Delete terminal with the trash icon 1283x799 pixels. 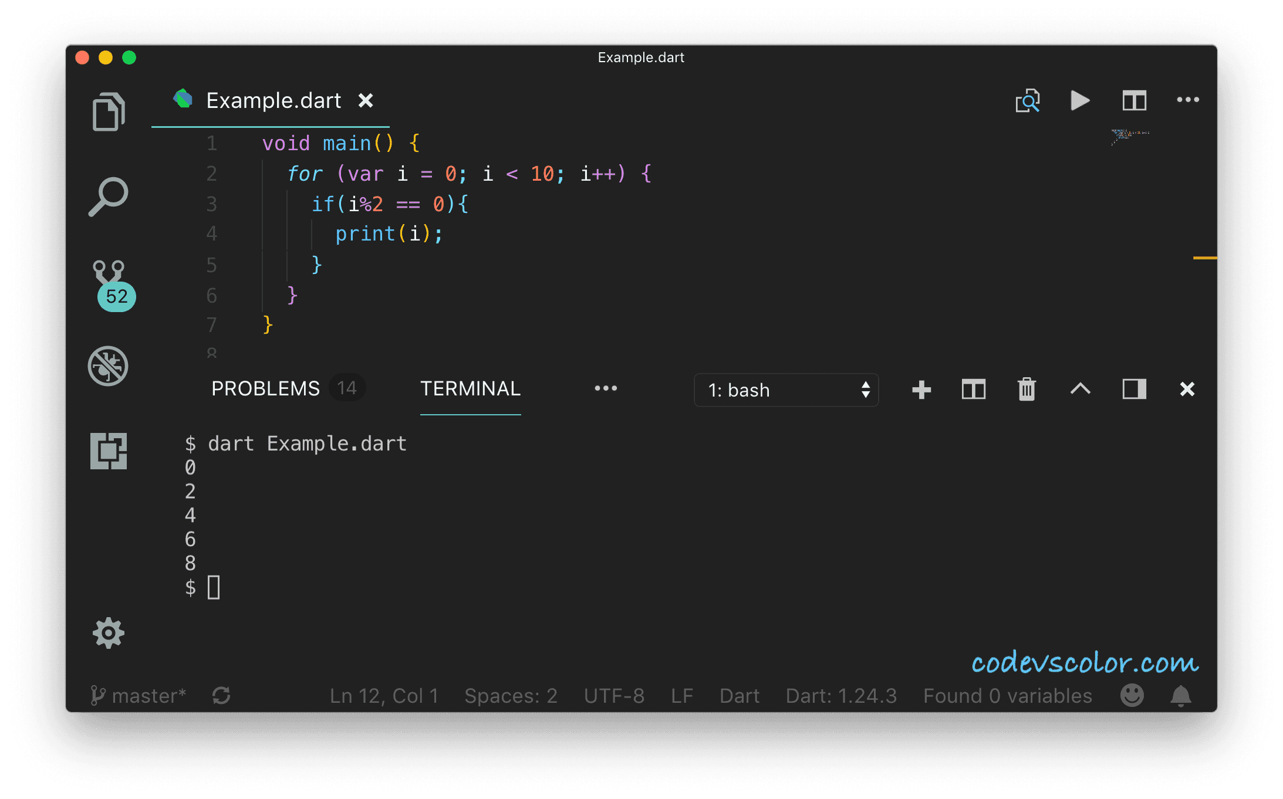click(1027, 390)
